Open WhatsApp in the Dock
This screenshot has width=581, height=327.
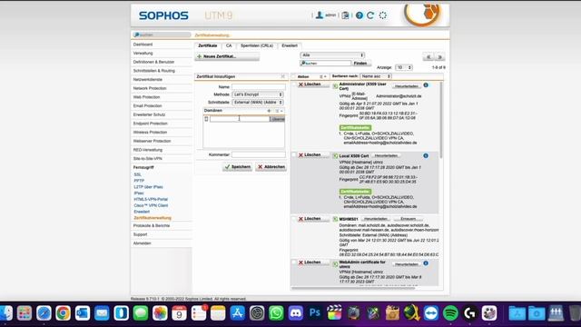(276, 313)
